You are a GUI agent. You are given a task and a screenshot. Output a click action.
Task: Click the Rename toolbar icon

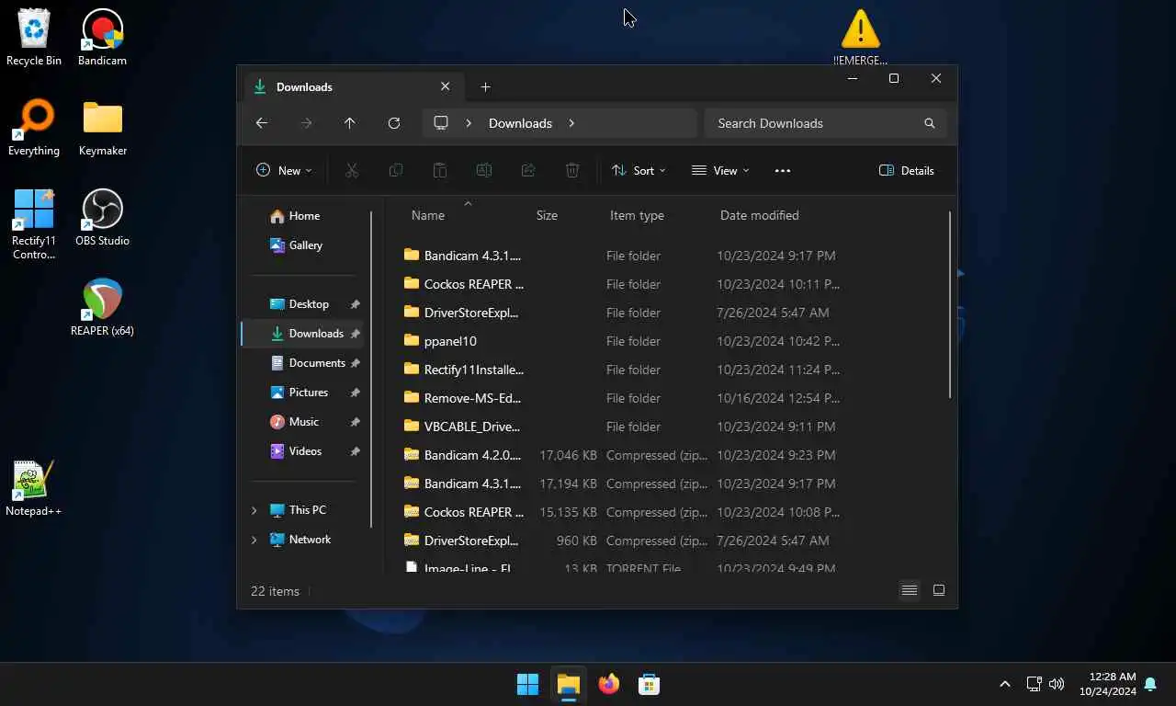(484, 171)
